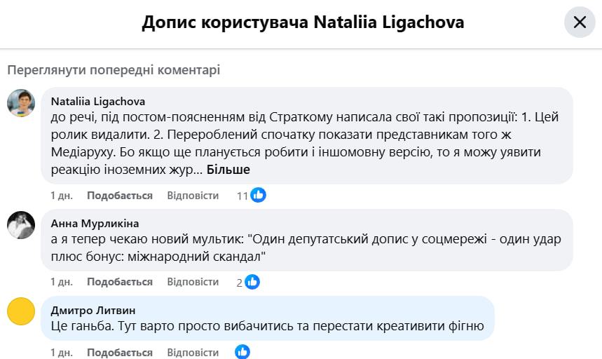Reply to Дмитро Литвин's comment
This screenshot has width=602, height=359.
[x=193, y=352]
